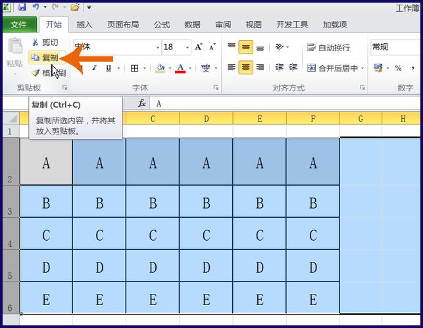Click the increase font size icon (large A)
Viewport: 423px width, 328px height.
[199, 47]
